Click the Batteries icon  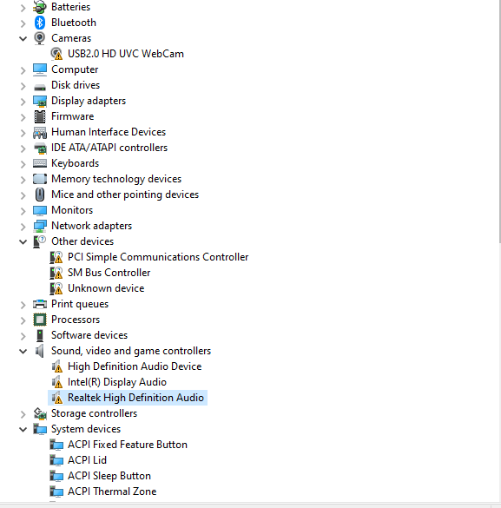point(40,7)
